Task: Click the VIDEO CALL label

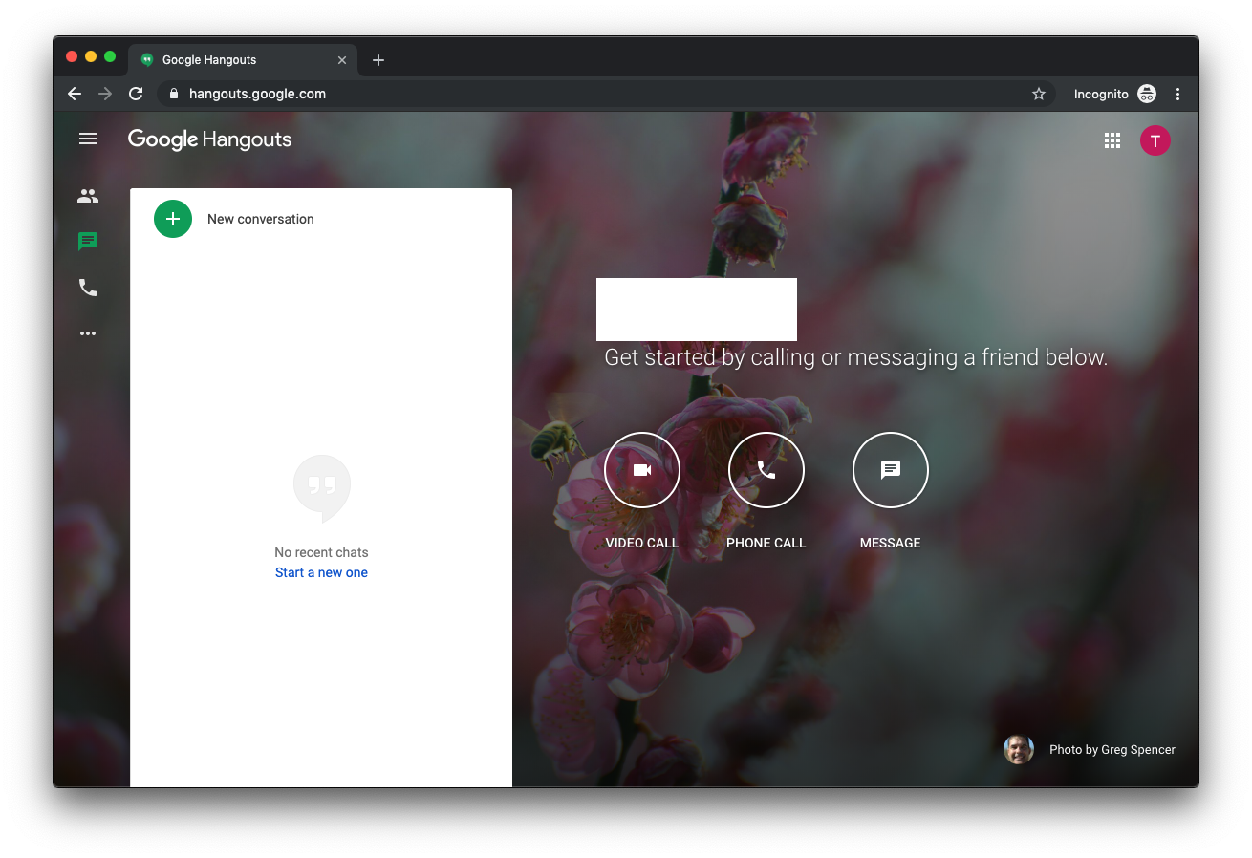Action: tap(642, 543)
